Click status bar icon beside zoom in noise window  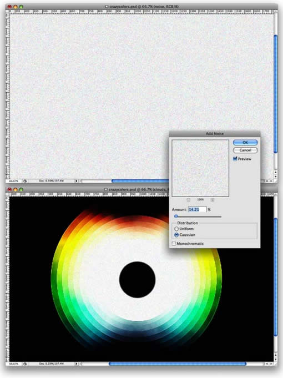(x=25, y=181)
